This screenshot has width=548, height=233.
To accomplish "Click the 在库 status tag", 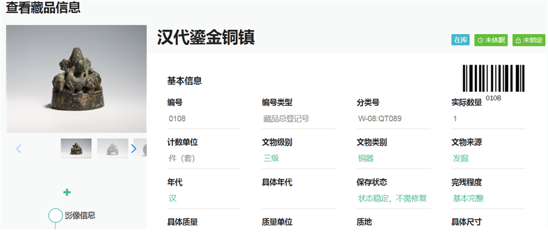I will [460, 40].
